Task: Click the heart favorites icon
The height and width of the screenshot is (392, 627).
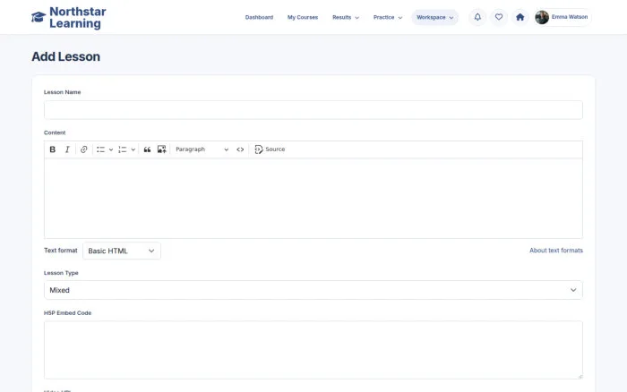Action: (499, 17)
